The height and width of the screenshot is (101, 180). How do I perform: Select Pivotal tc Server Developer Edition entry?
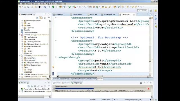tap(37, 89)
